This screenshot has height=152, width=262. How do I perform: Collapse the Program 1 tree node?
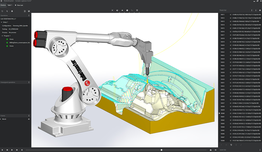[2, 36]
